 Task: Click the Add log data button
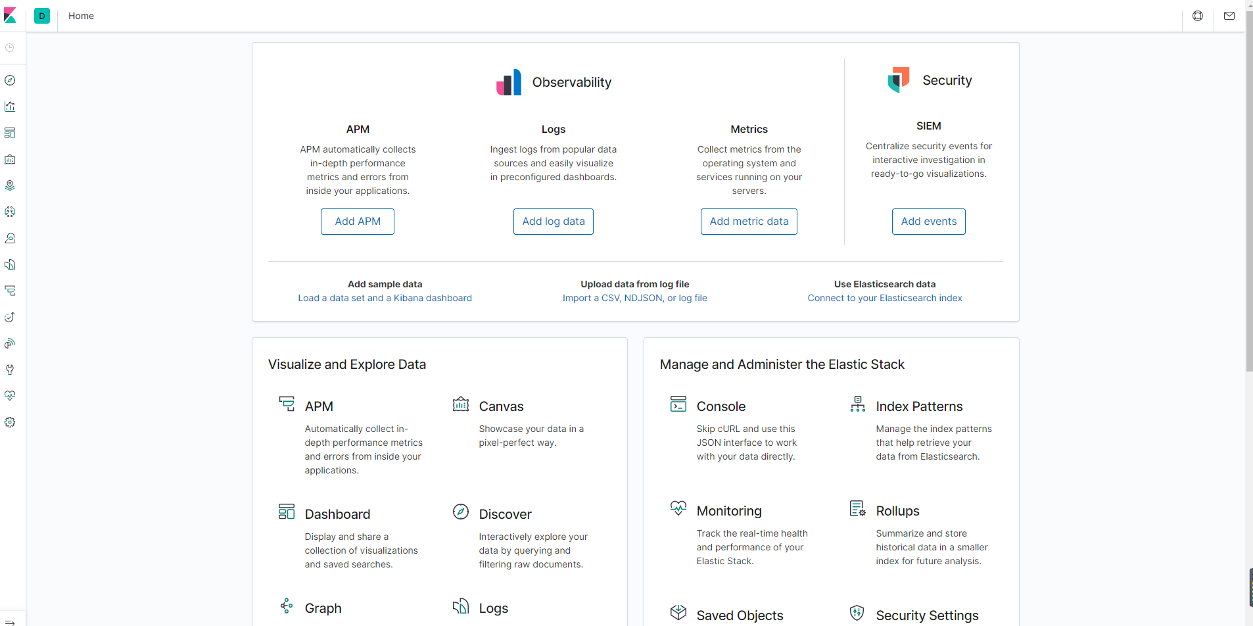[x=554, y=222]
